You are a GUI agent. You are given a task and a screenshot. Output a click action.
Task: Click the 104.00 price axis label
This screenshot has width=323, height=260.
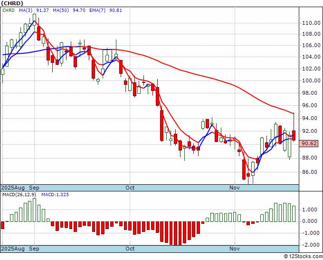pyautogui.click(x=311, y=57)
